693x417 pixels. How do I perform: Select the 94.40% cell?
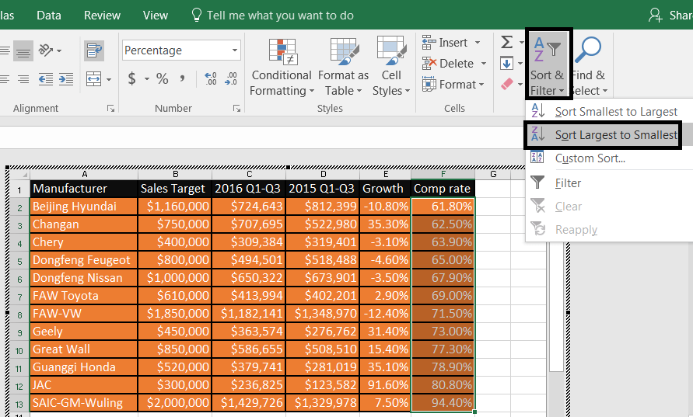(x=443, y=402)
